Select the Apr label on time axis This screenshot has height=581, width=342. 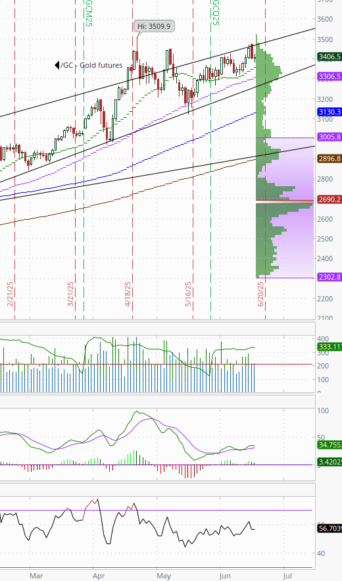pyautogui.click(x=99, y=576)
